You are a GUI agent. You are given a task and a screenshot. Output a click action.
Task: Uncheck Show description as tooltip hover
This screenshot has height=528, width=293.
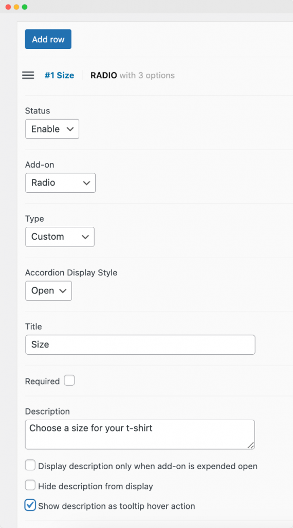pyautogui.click(x=30, y=505)
